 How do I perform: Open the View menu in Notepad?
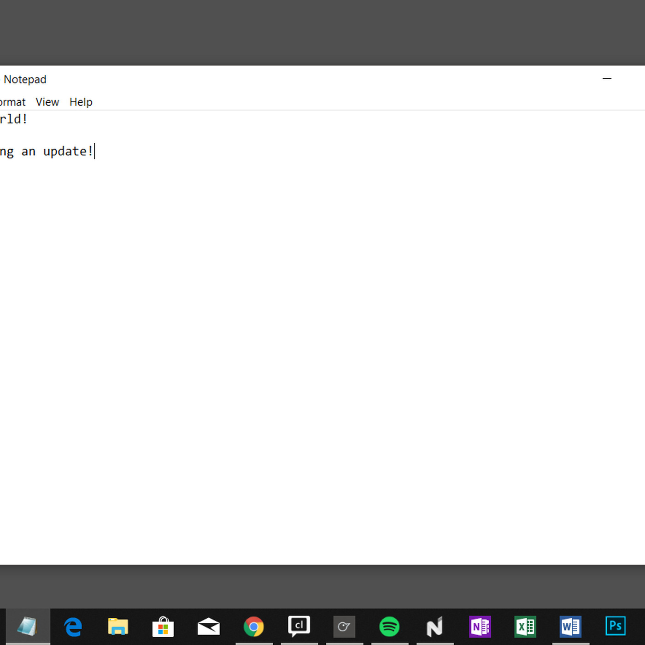click(47, 102)
